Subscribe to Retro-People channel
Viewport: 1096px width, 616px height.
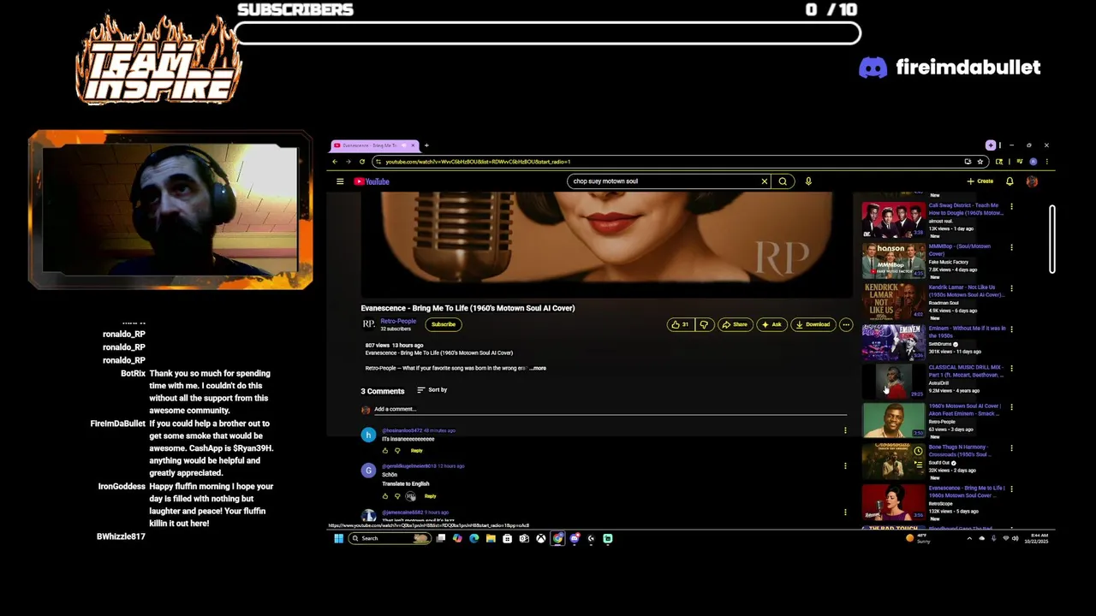pyautogui.click(x=444, y=324)
